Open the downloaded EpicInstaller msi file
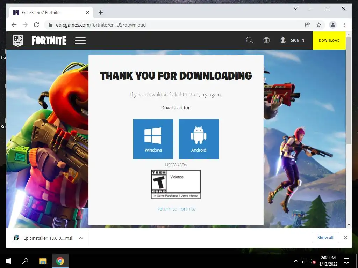Screen dimensions: 358x268 tap(43, 238)
